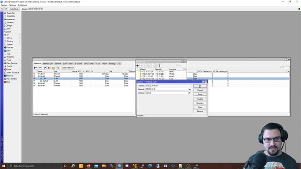Open Interfaces in the sidebar
The width and height of the screenshot is (301, 169).
click(10, 19)
